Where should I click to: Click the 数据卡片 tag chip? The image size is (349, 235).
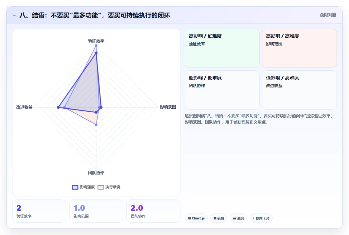click(261, 218)
